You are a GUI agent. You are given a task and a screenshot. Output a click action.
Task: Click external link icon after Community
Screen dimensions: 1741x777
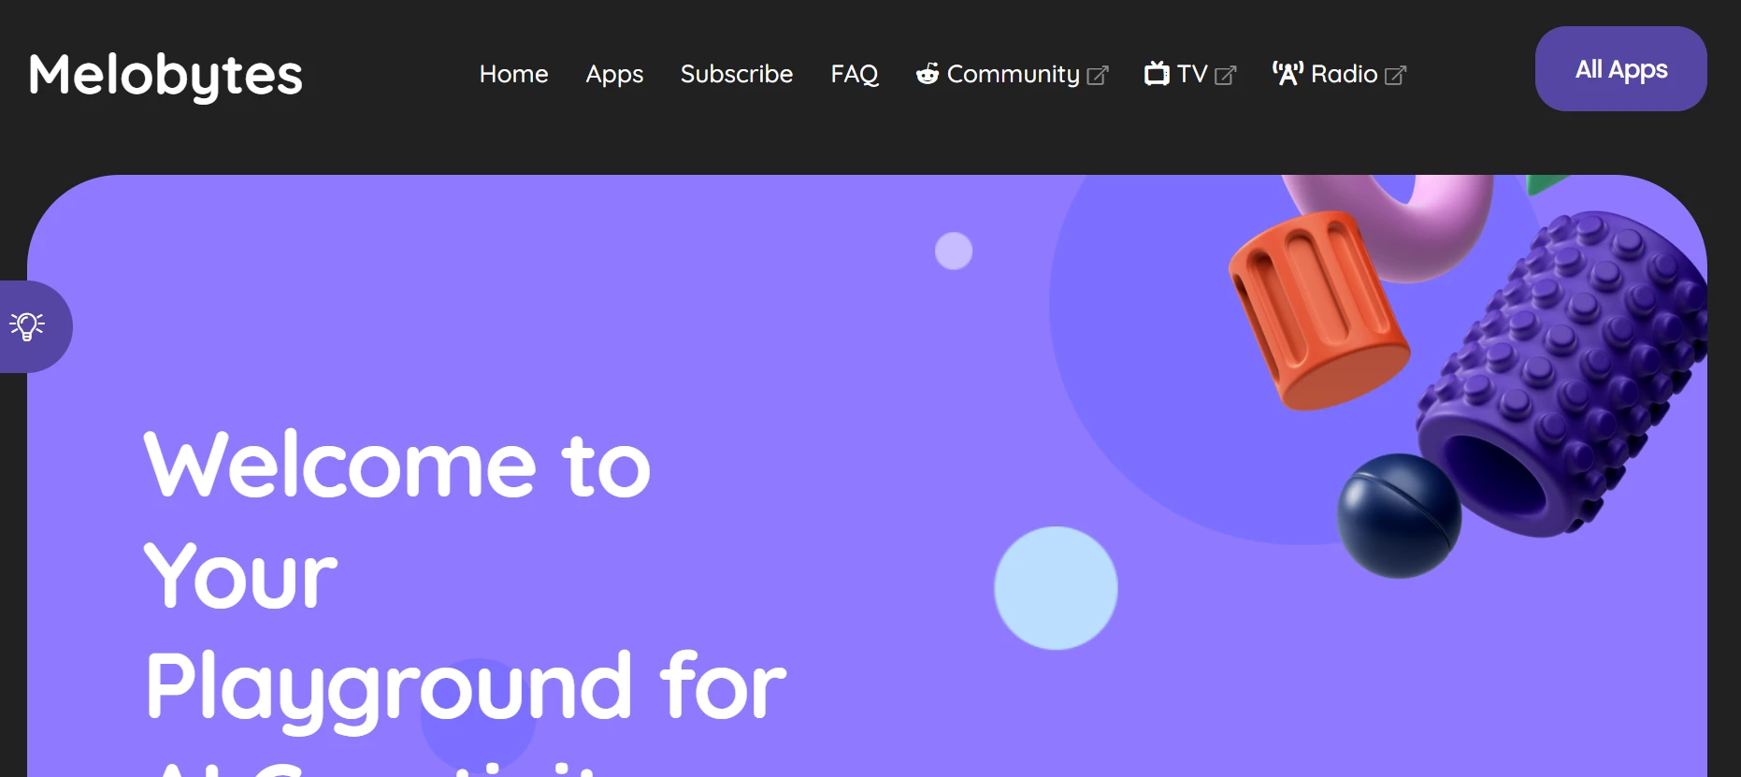pyautogui.click(x=1098, y=76)
